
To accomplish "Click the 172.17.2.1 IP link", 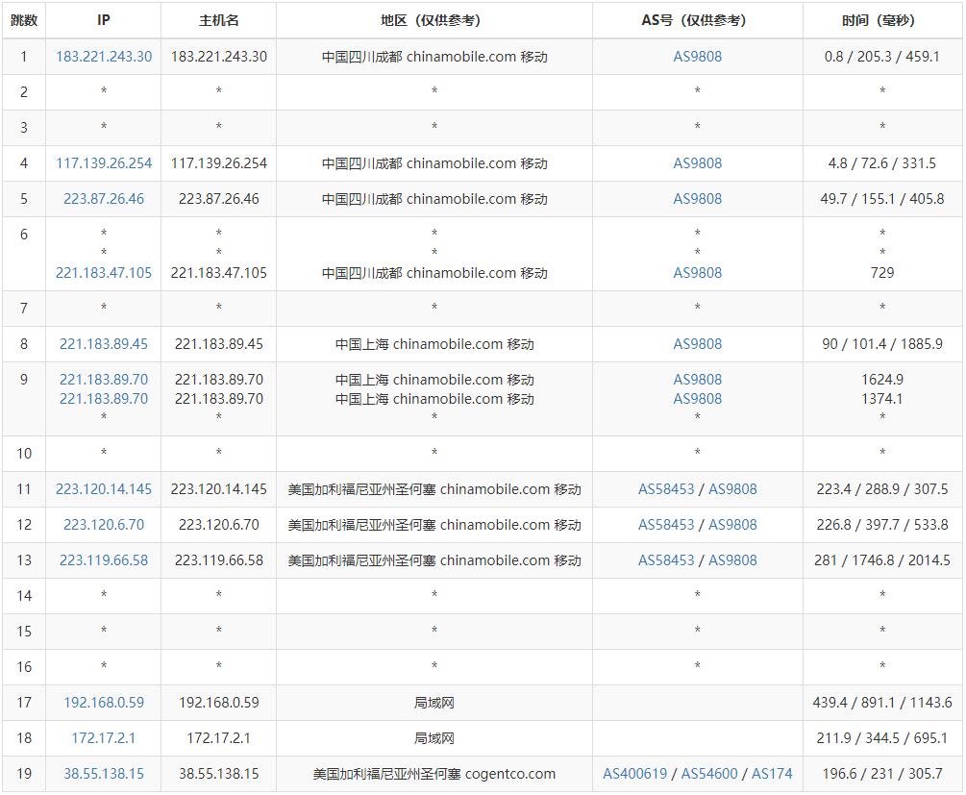I will pos(104,738).
